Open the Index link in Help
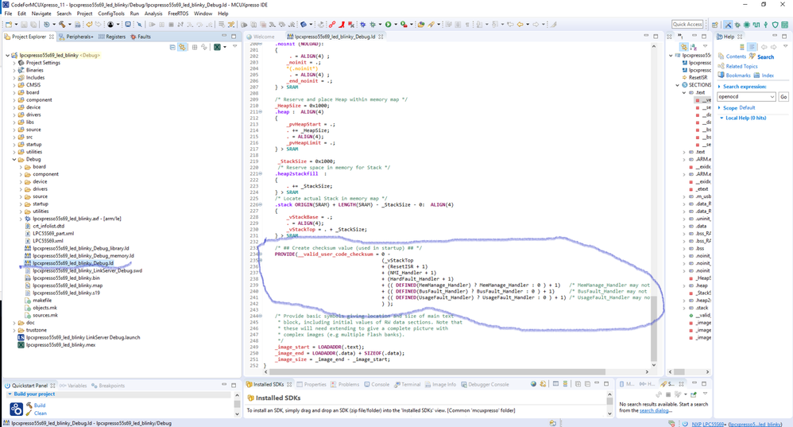 (x=768, y=76)
